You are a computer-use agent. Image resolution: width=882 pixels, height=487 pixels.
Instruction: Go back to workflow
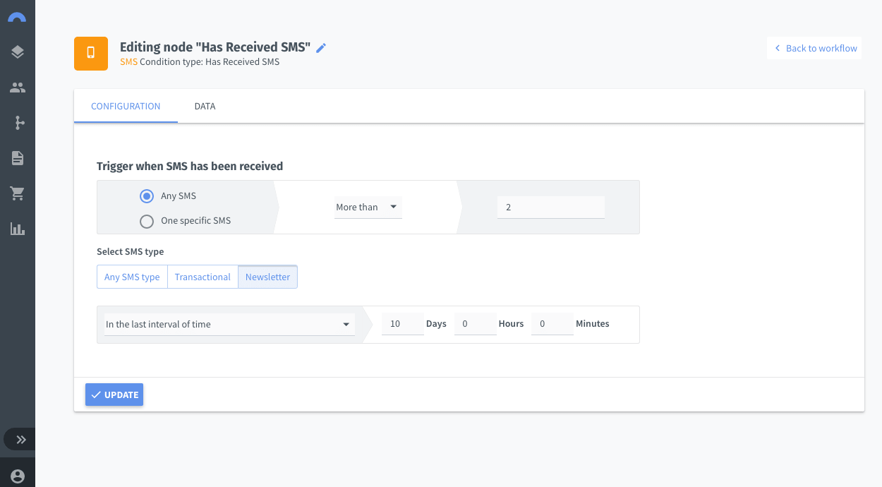pyautogui.click(x=815, y=48)
